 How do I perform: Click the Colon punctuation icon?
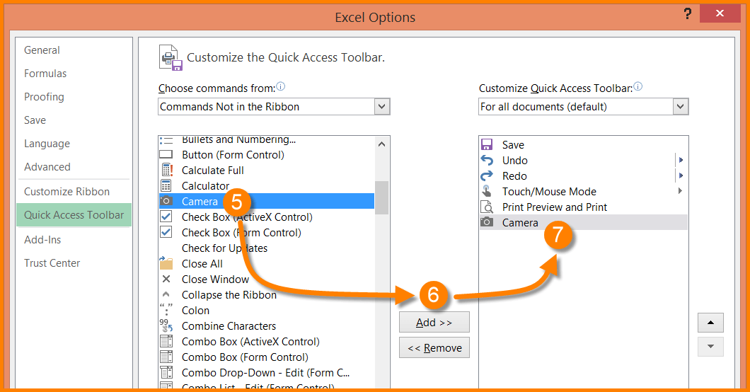pyautogui.click(x=166, y=310)
